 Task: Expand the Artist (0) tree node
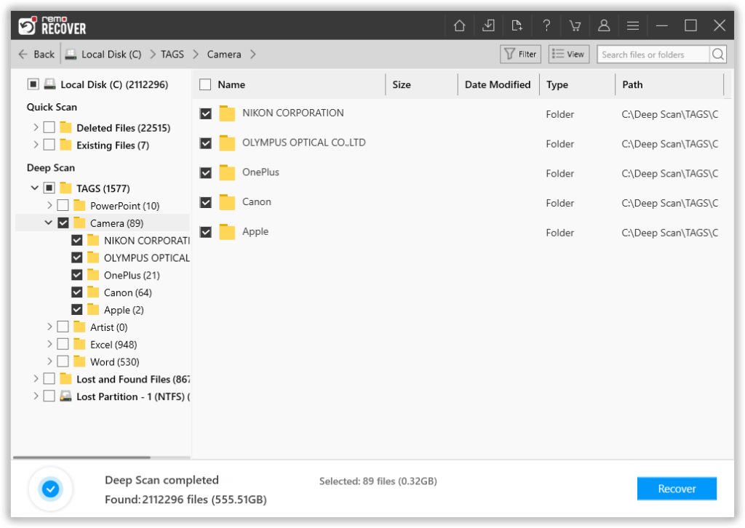[x=49, y=327]
